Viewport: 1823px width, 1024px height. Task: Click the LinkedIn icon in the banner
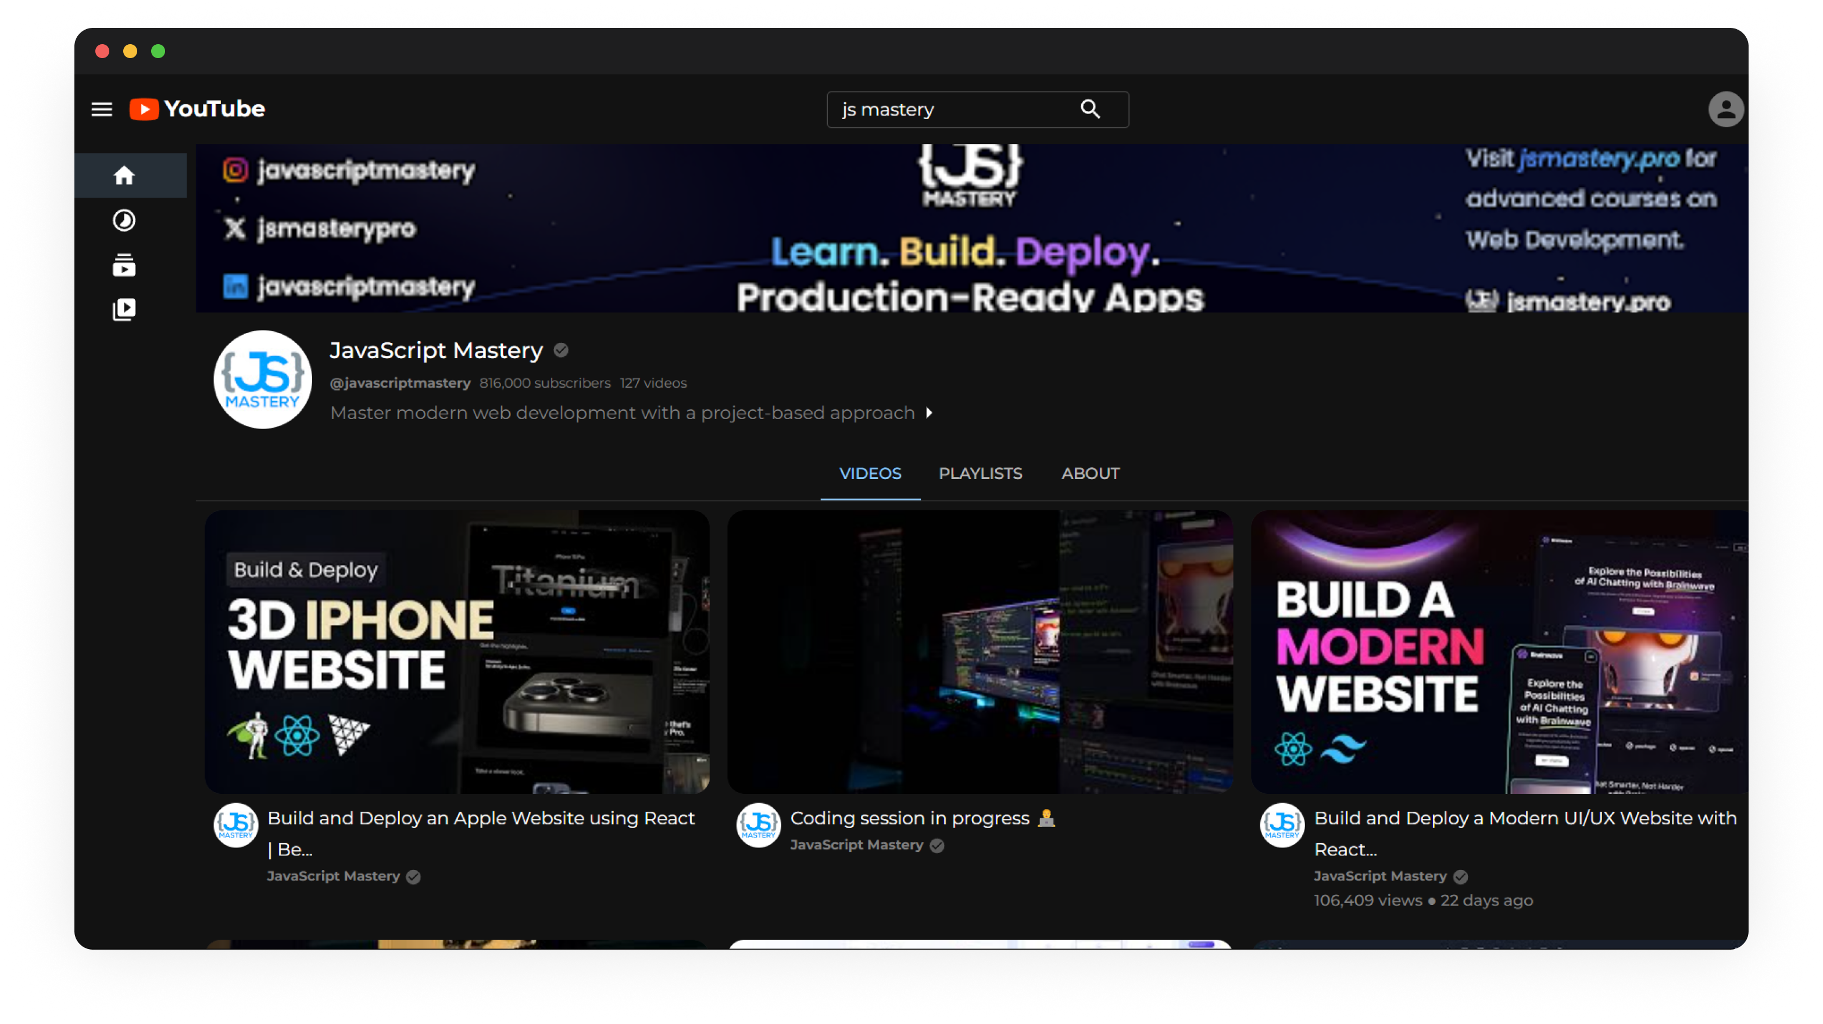click(x=235, y=287)
